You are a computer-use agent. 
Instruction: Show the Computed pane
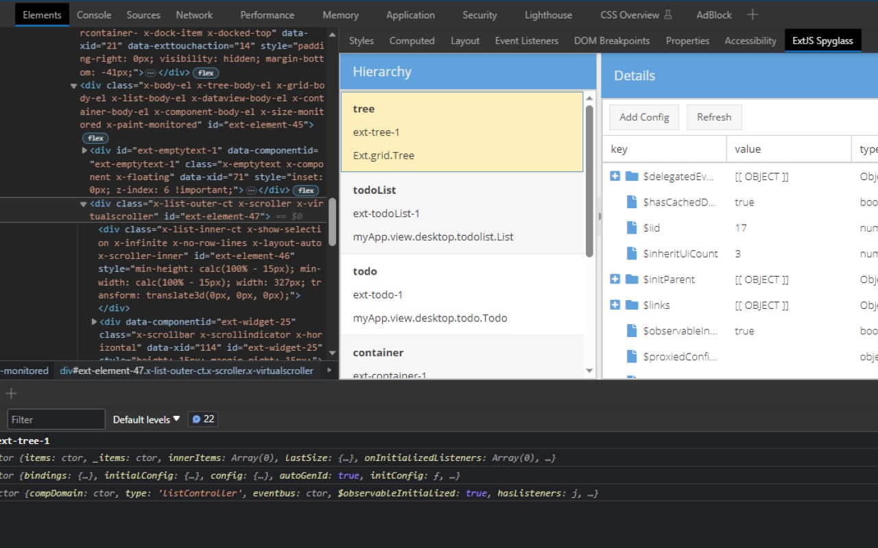tap(412, 40)
